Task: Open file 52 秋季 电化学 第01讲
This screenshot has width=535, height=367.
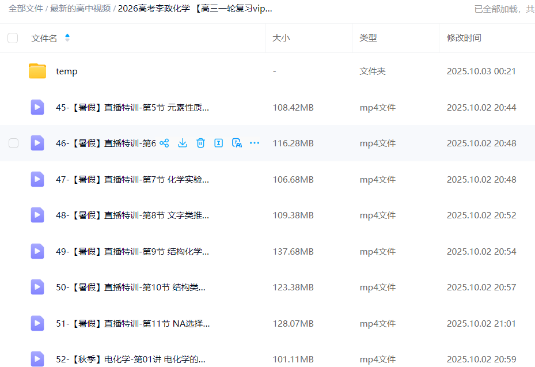Action: pyautogui.click(x=130, y=360)
